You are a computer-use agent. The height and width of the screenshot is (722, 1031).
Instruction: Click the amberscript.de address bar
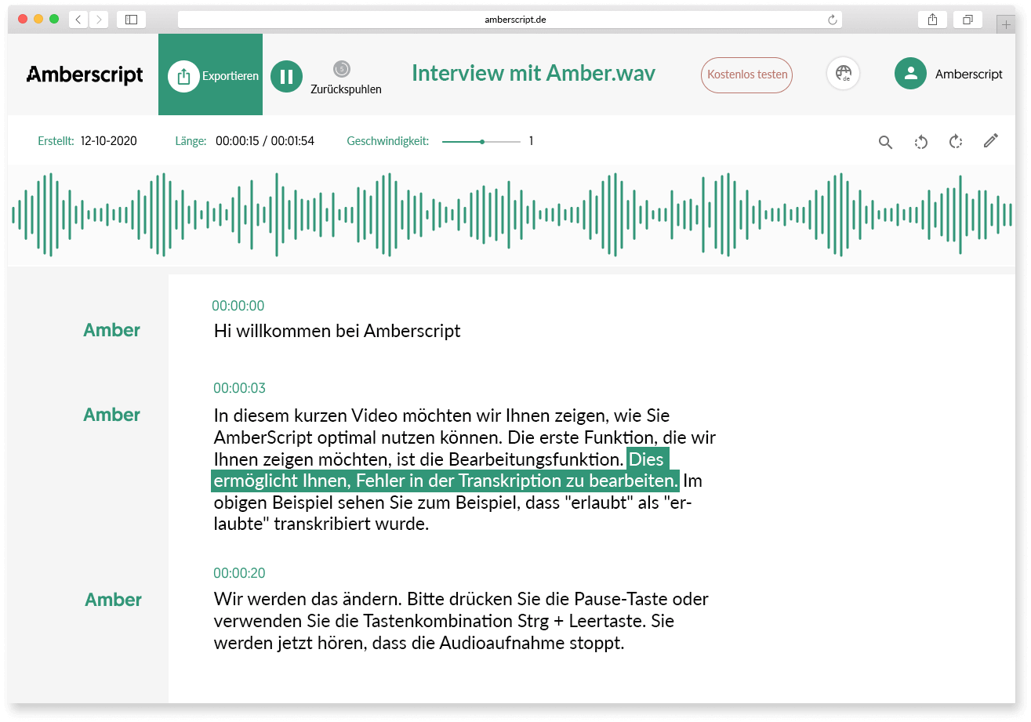[x=510, y=20]
